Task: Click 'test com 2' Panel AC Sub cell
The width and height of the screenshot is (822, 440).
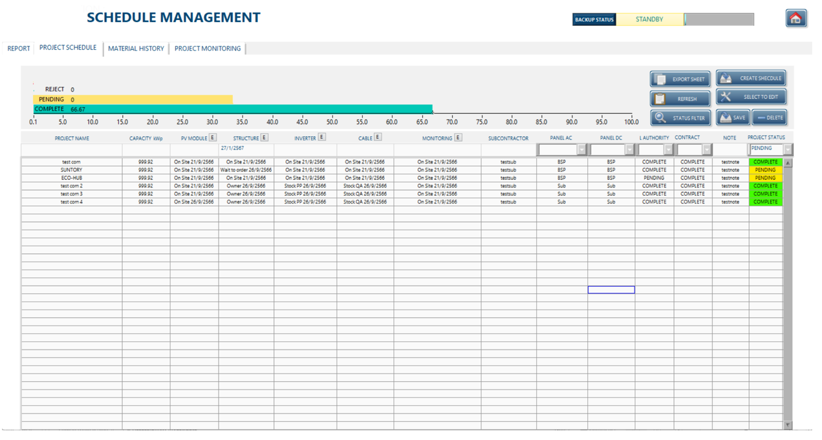Action: pyautogui.click(x=561, y=186)
